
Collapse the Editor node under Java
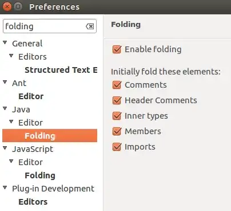coord(11,122)
